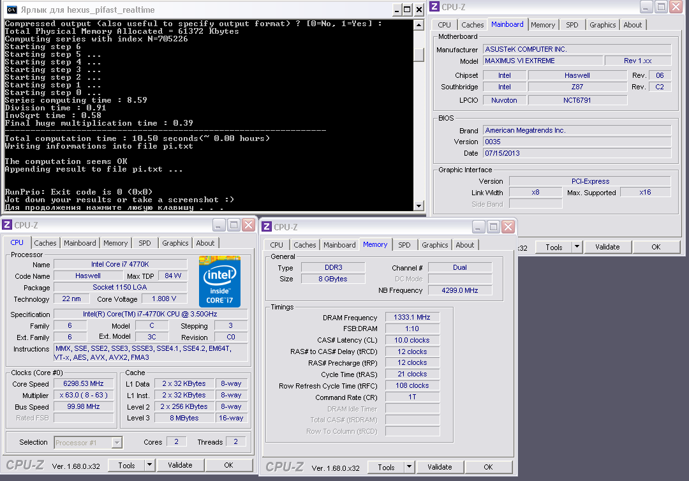Click NB Frequency value 4299.0 MHz
Image resolution: width=689 pixels, height=481 pixels.
coord(459,290)
